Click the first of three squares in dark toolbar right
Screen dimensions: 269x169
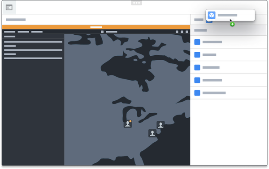coord(177,32)
